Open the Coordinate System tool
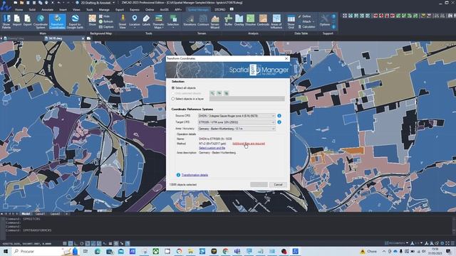The width and height of the screenshot is (456, 256). coord(41,21)
